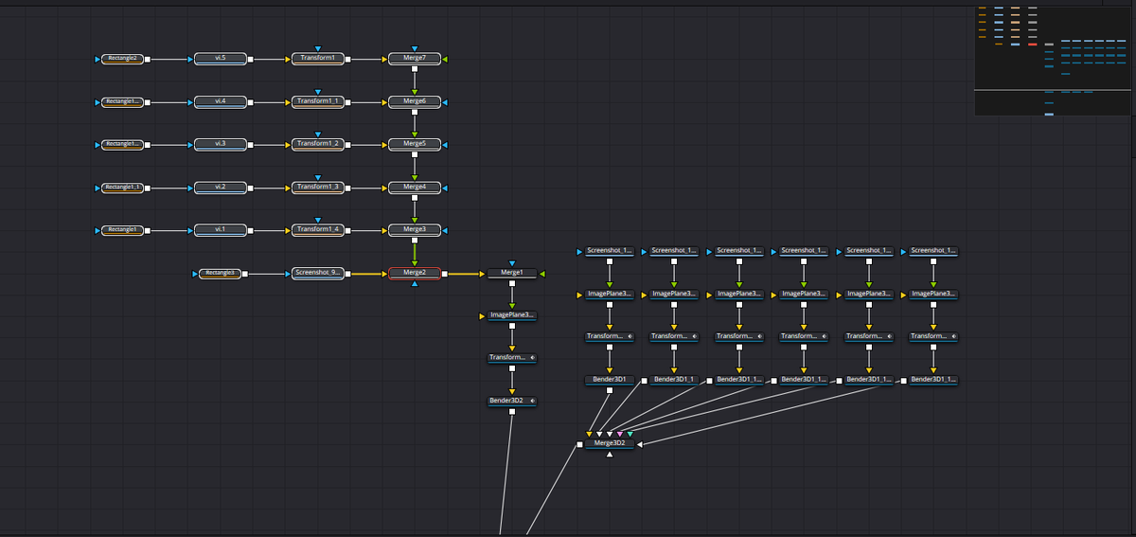Select the red-outlined Merge2 node
The height and width of the screenshot is (537, 1136).
coord(415,274)
